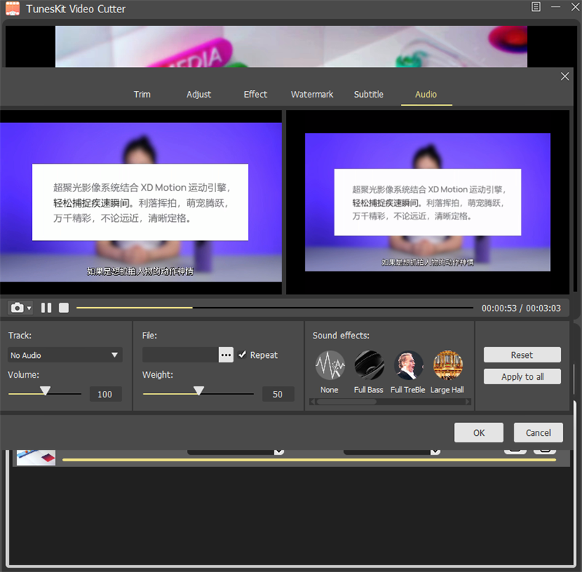Pause the video preview playback
Image resolution: width=582 pixels, height=572 pixels.
point(45,307)
